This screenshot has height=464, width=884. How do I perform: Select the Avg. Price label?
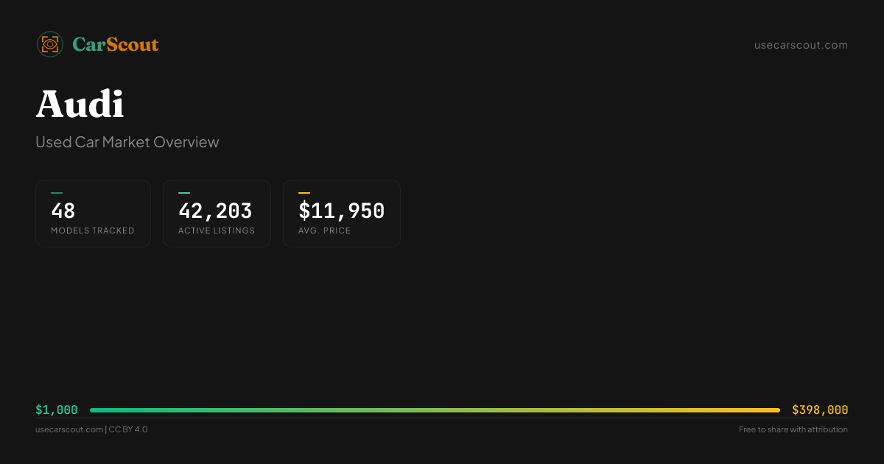point(325,231)
